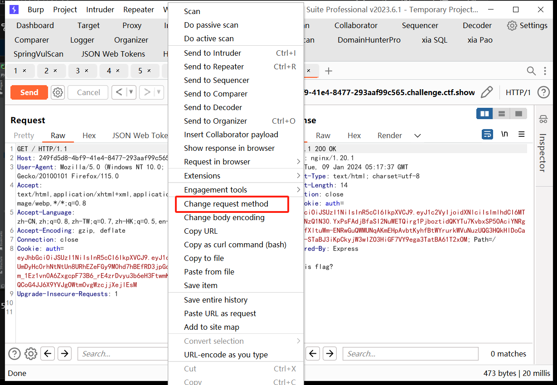Expand the Engagement tools submenu
Screen dimensions: 557x385
click(298, 190)
